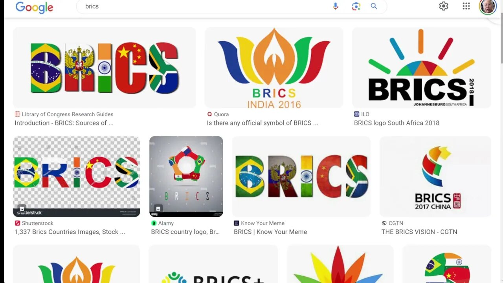The image size is (503, 283).
Task: Open 'Is there any official symbol of BRICS' link
Action: 263,123
